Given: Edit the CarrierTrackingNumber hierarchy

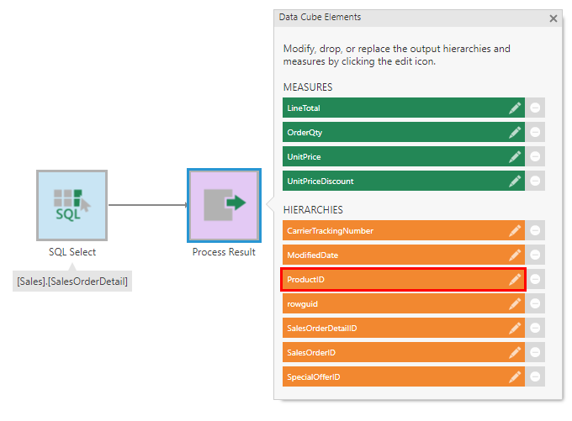Looking at the screenshot, I should coord(515,231).
